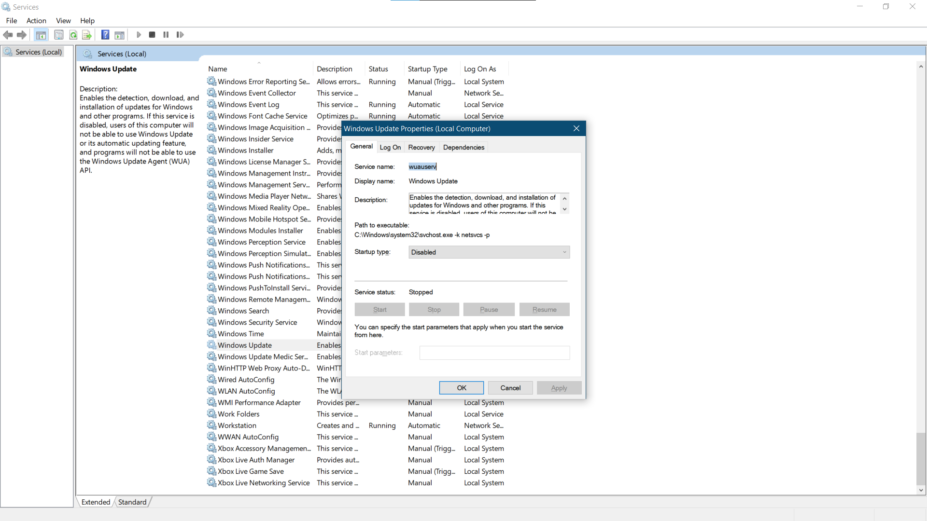Click the Back arrow toolbar icon
Viewport: 927px width, 521px height.
point(8,35)
